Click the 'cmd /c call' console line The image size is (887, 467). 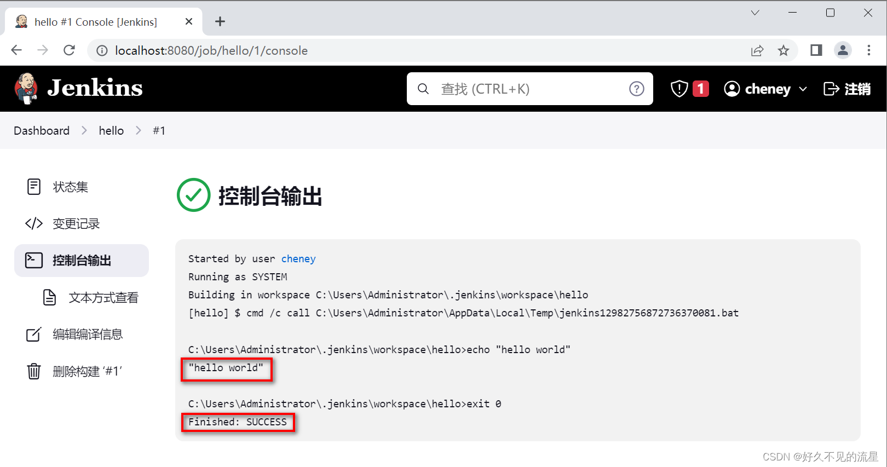(464, 313)
